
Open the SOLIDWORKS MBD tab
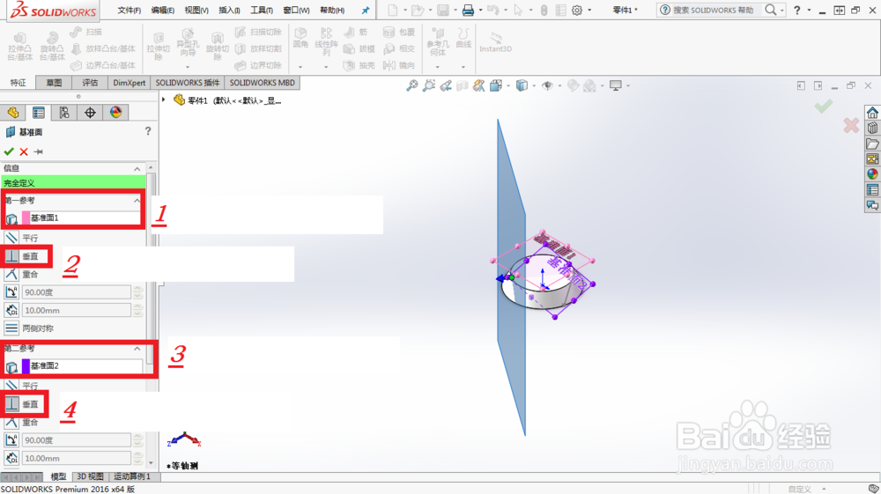262,83
